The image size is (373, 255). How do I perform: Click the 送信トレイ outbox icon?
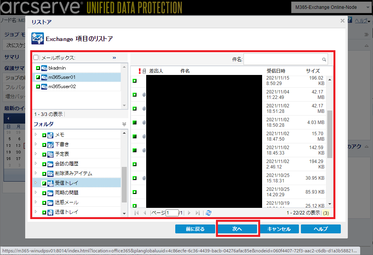[50, 212]
